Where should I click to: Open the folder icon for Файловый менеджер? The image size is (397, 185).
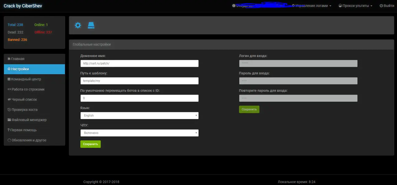pyautogui.click(x=9, y=120)
